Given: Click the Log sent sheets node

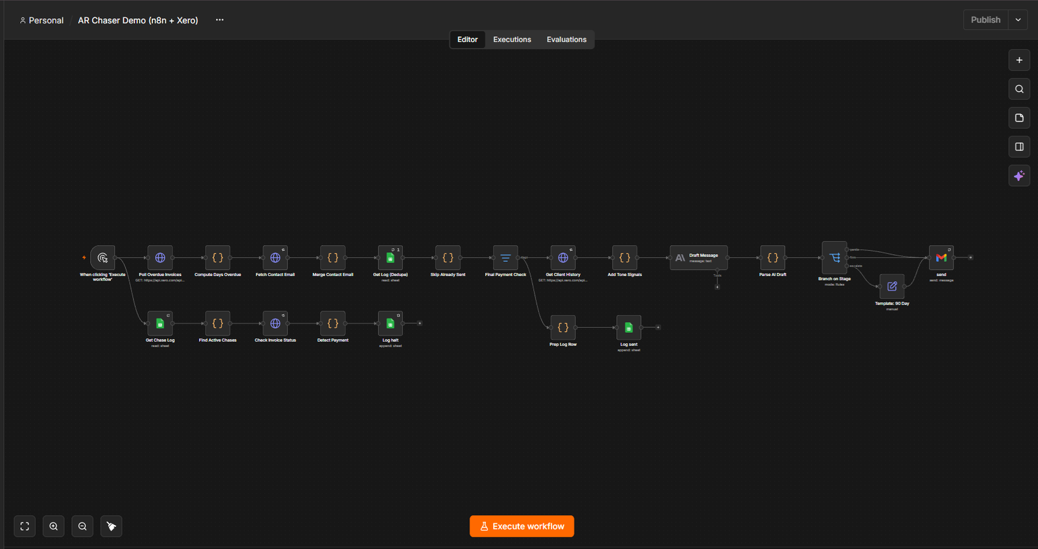Looking at the screenshot, I should pos(629,327).
